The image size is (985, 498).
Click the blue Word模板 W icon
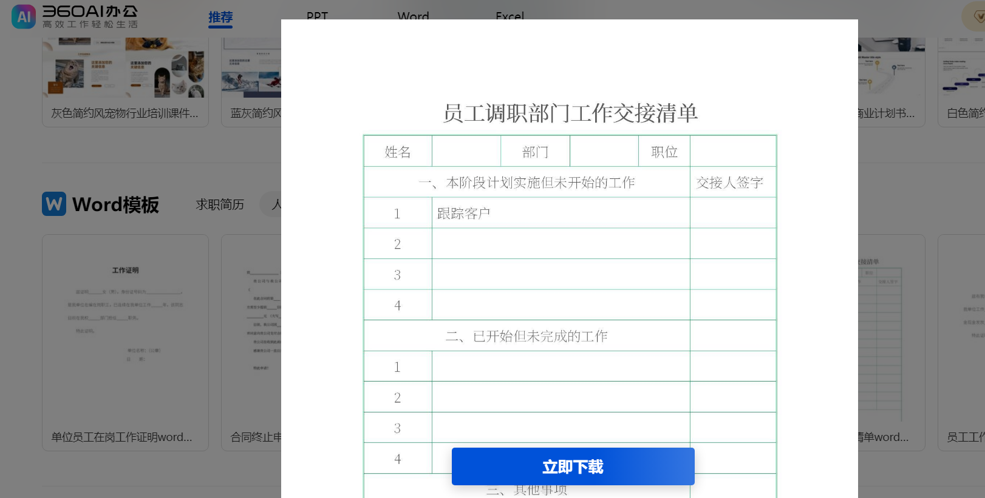[54, 204]
